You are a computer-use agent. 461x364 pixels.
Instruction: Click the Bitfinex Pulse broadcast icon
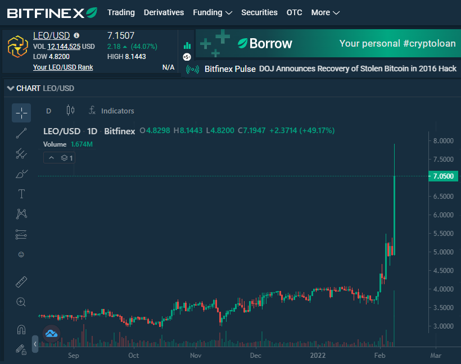(193, 69)
